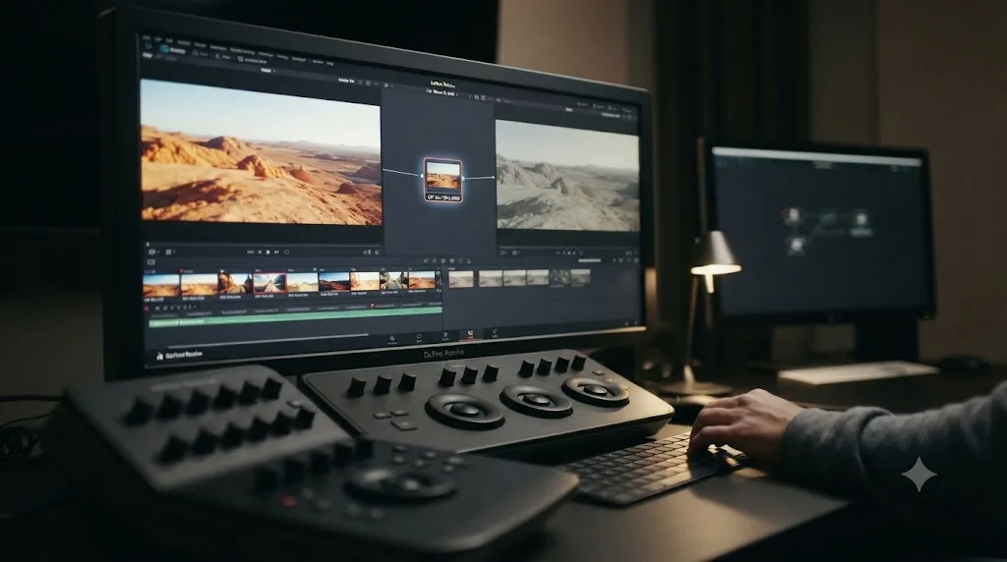Click the play button under the left viewer
This screenshot has height=562, width=1007.
coord(267,252)
